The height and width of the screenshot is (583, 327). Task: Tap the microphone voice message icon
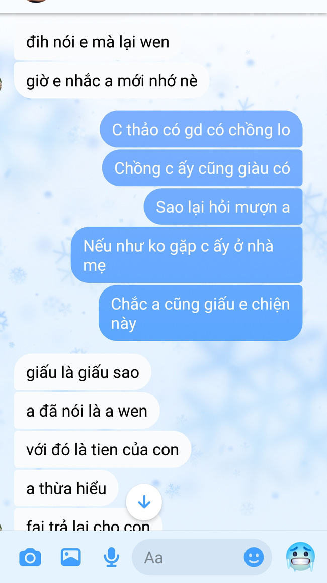(111, 557)
